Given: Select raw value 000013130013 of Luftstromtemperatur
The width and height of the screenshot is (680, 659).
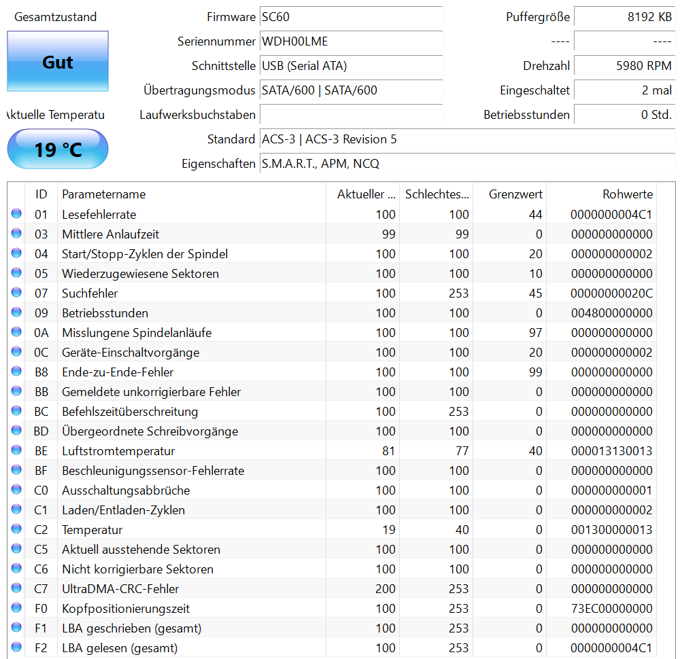Looking at the screenshot, I should click(611, 451).
